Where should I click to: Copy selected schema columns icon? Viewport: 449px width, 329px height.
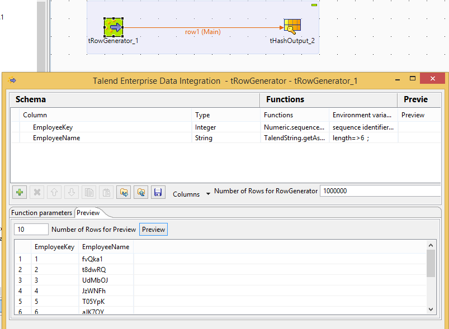89,192
